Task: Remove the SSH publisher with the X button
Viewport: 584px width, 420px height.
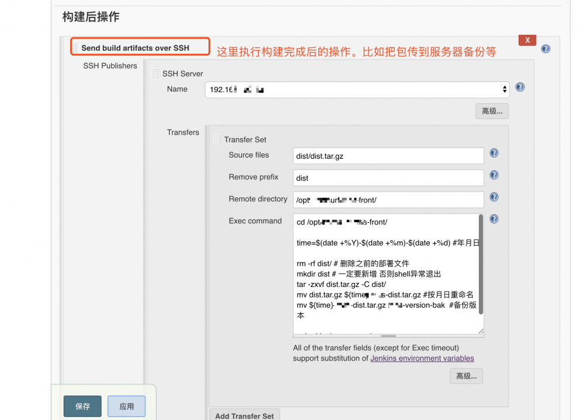Action: (527, 40)
